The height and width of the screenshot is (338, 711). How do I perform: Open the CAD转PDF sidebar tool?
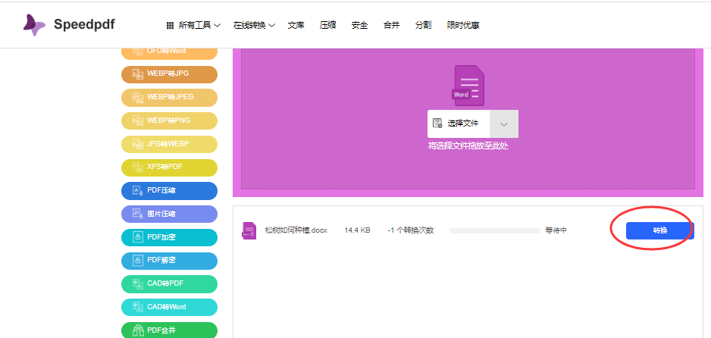[x=169, y=284]
